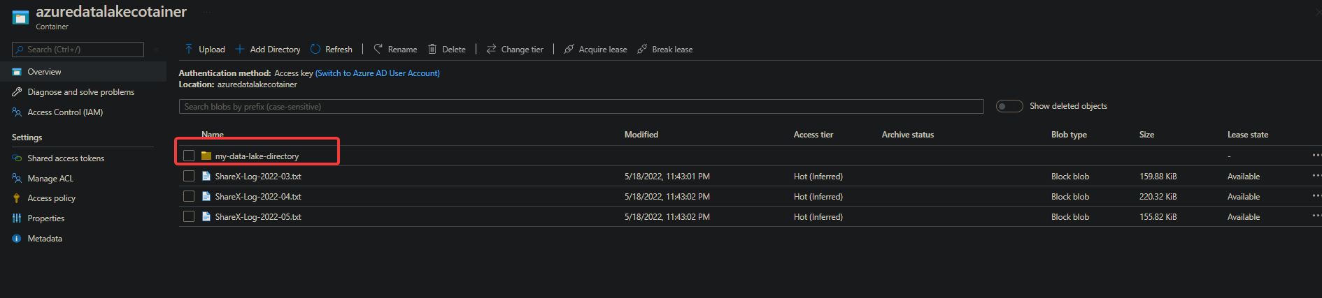
Task: Sort by the Lease state column header
Action: click(x=1248, y=135)
